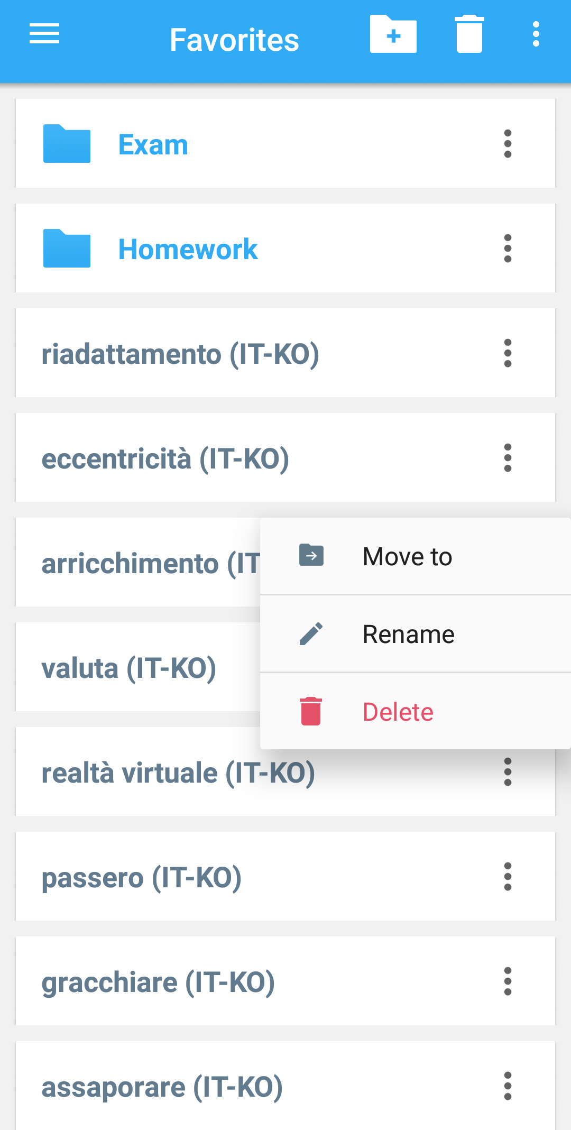Open the passero (IT-KO) entry

tap(142, 877)
